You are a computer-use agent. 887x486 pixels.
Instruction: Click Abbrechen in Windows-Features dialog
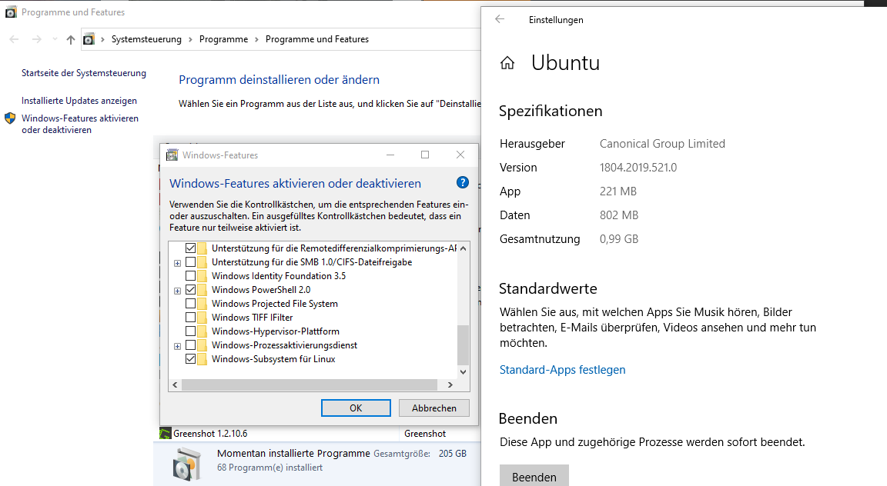434,408
